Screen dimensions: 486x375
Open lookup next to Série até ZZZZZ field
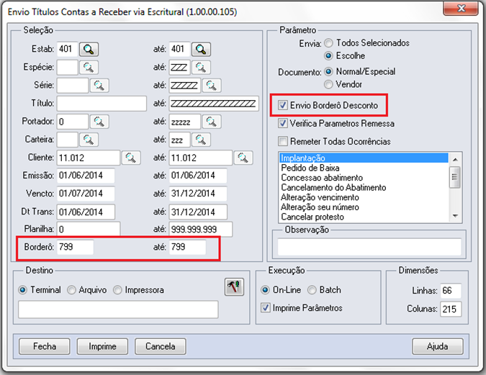point(212,85)
